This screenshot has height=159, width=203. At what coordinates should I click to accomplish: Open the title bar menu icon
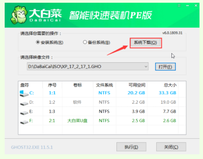(179, 5)
